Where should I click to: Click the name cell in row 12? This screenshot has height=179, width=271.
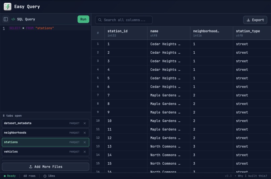(x=169, y=138)
